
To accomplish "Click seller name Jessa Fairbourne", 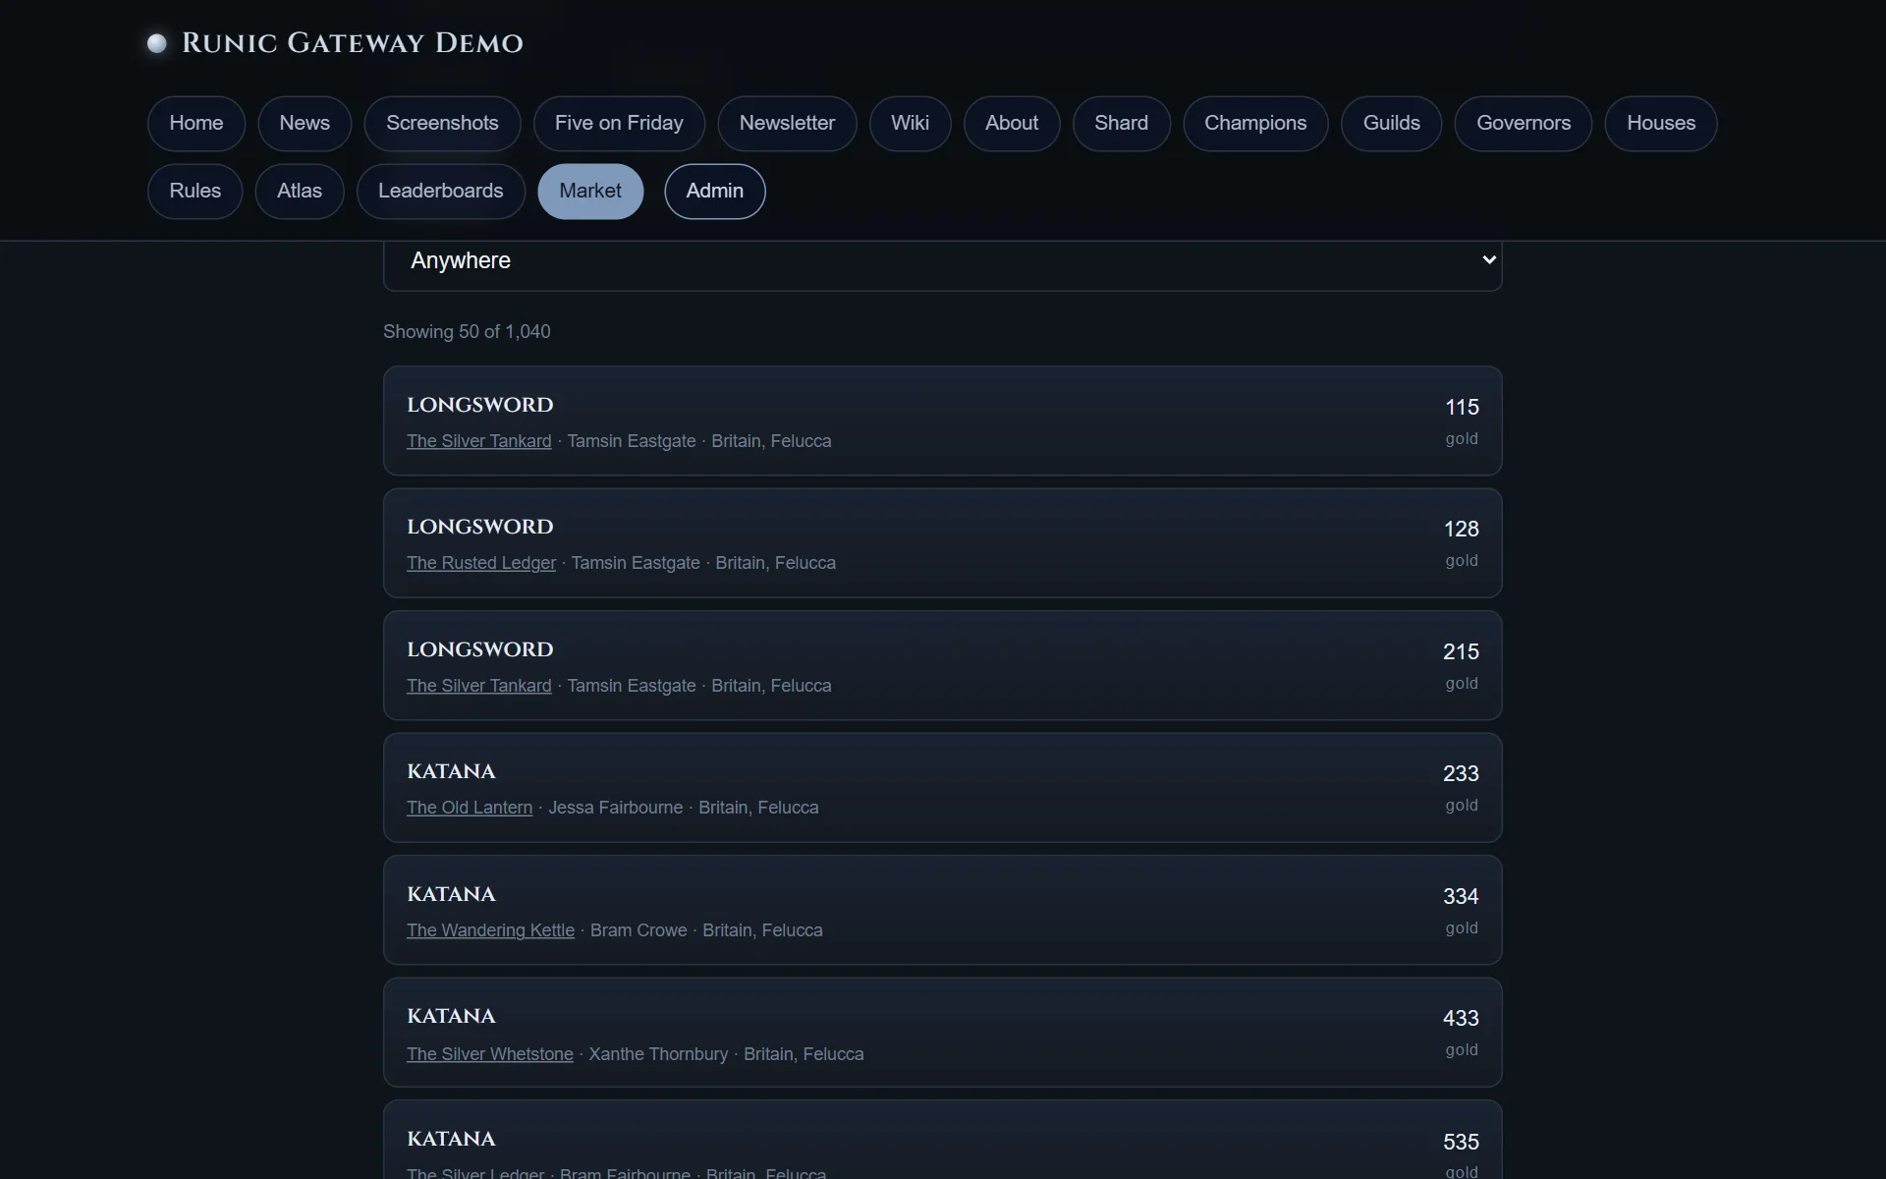I will point(615,808).
